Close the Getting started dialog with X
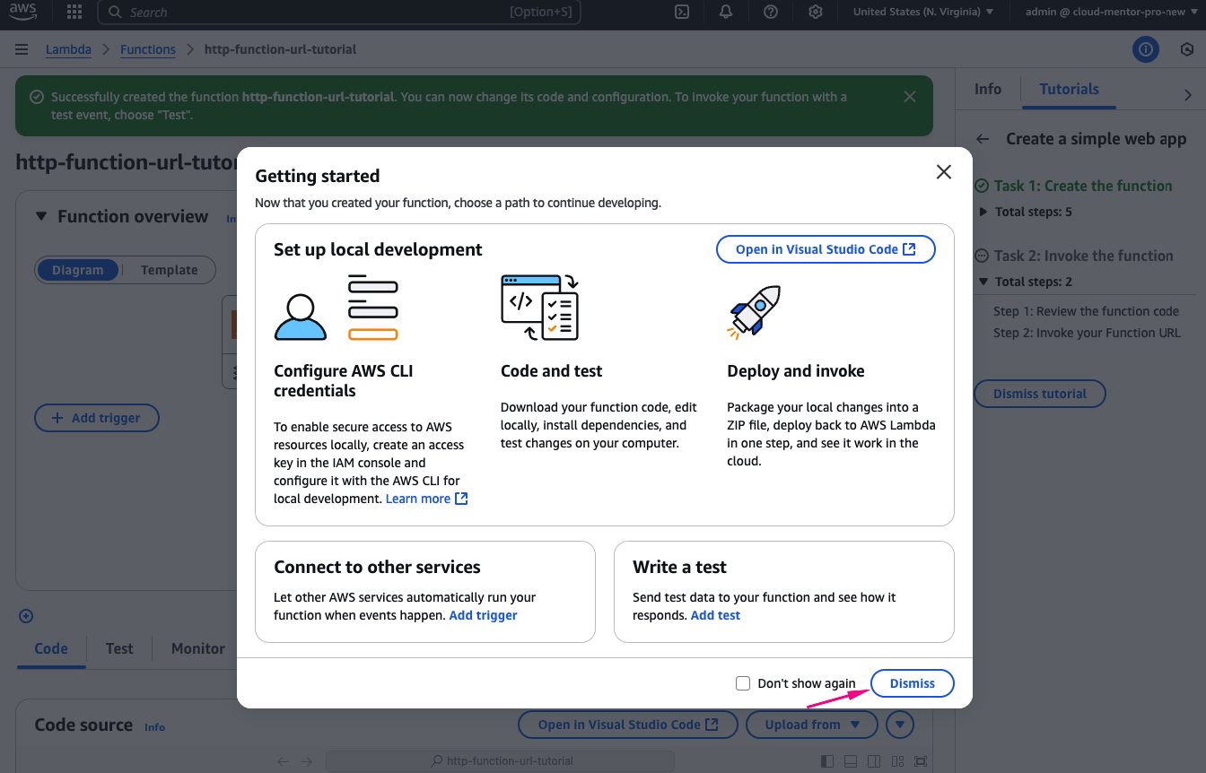 (943, 172)
